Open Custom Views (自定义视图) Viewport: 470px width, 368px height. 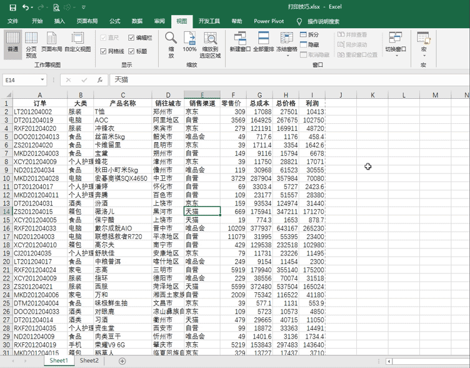[x=77, y=42]
